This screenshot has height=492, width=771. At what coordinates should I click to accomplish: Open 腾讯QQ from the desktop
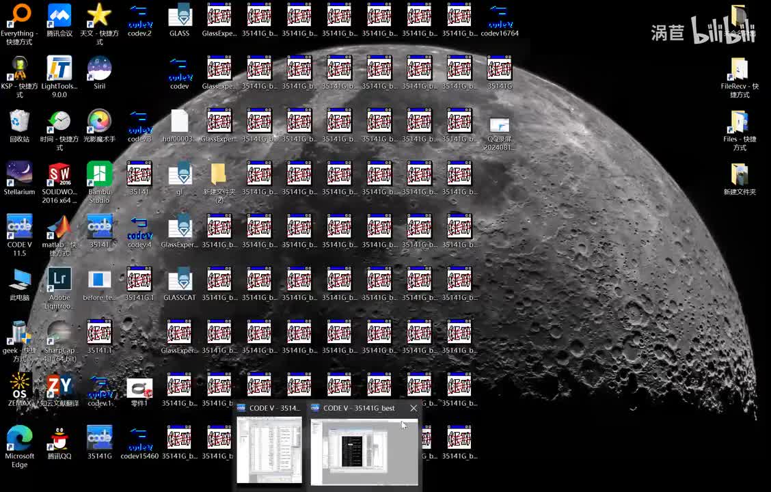point(59,442)
